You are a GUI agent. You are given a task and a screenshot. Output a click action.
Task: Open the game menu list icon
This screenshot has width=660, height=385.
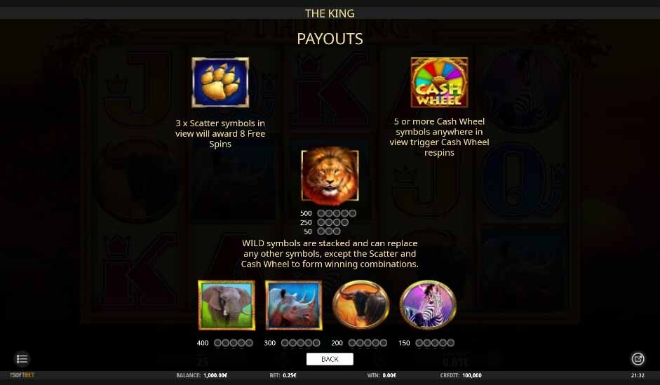coord(22,359)
